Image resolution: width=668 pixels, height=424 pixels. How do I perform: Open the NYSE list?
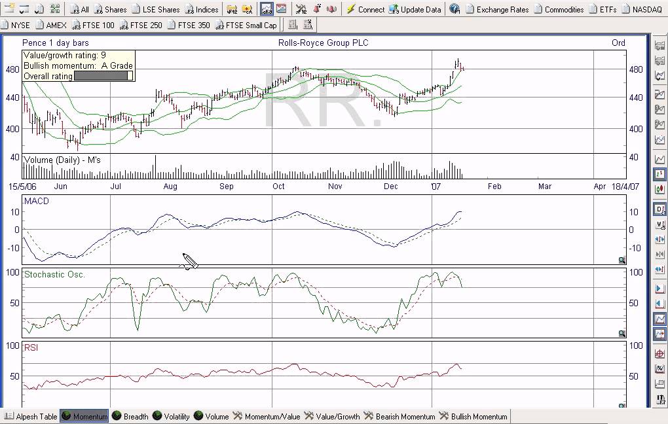click(15, 25)
